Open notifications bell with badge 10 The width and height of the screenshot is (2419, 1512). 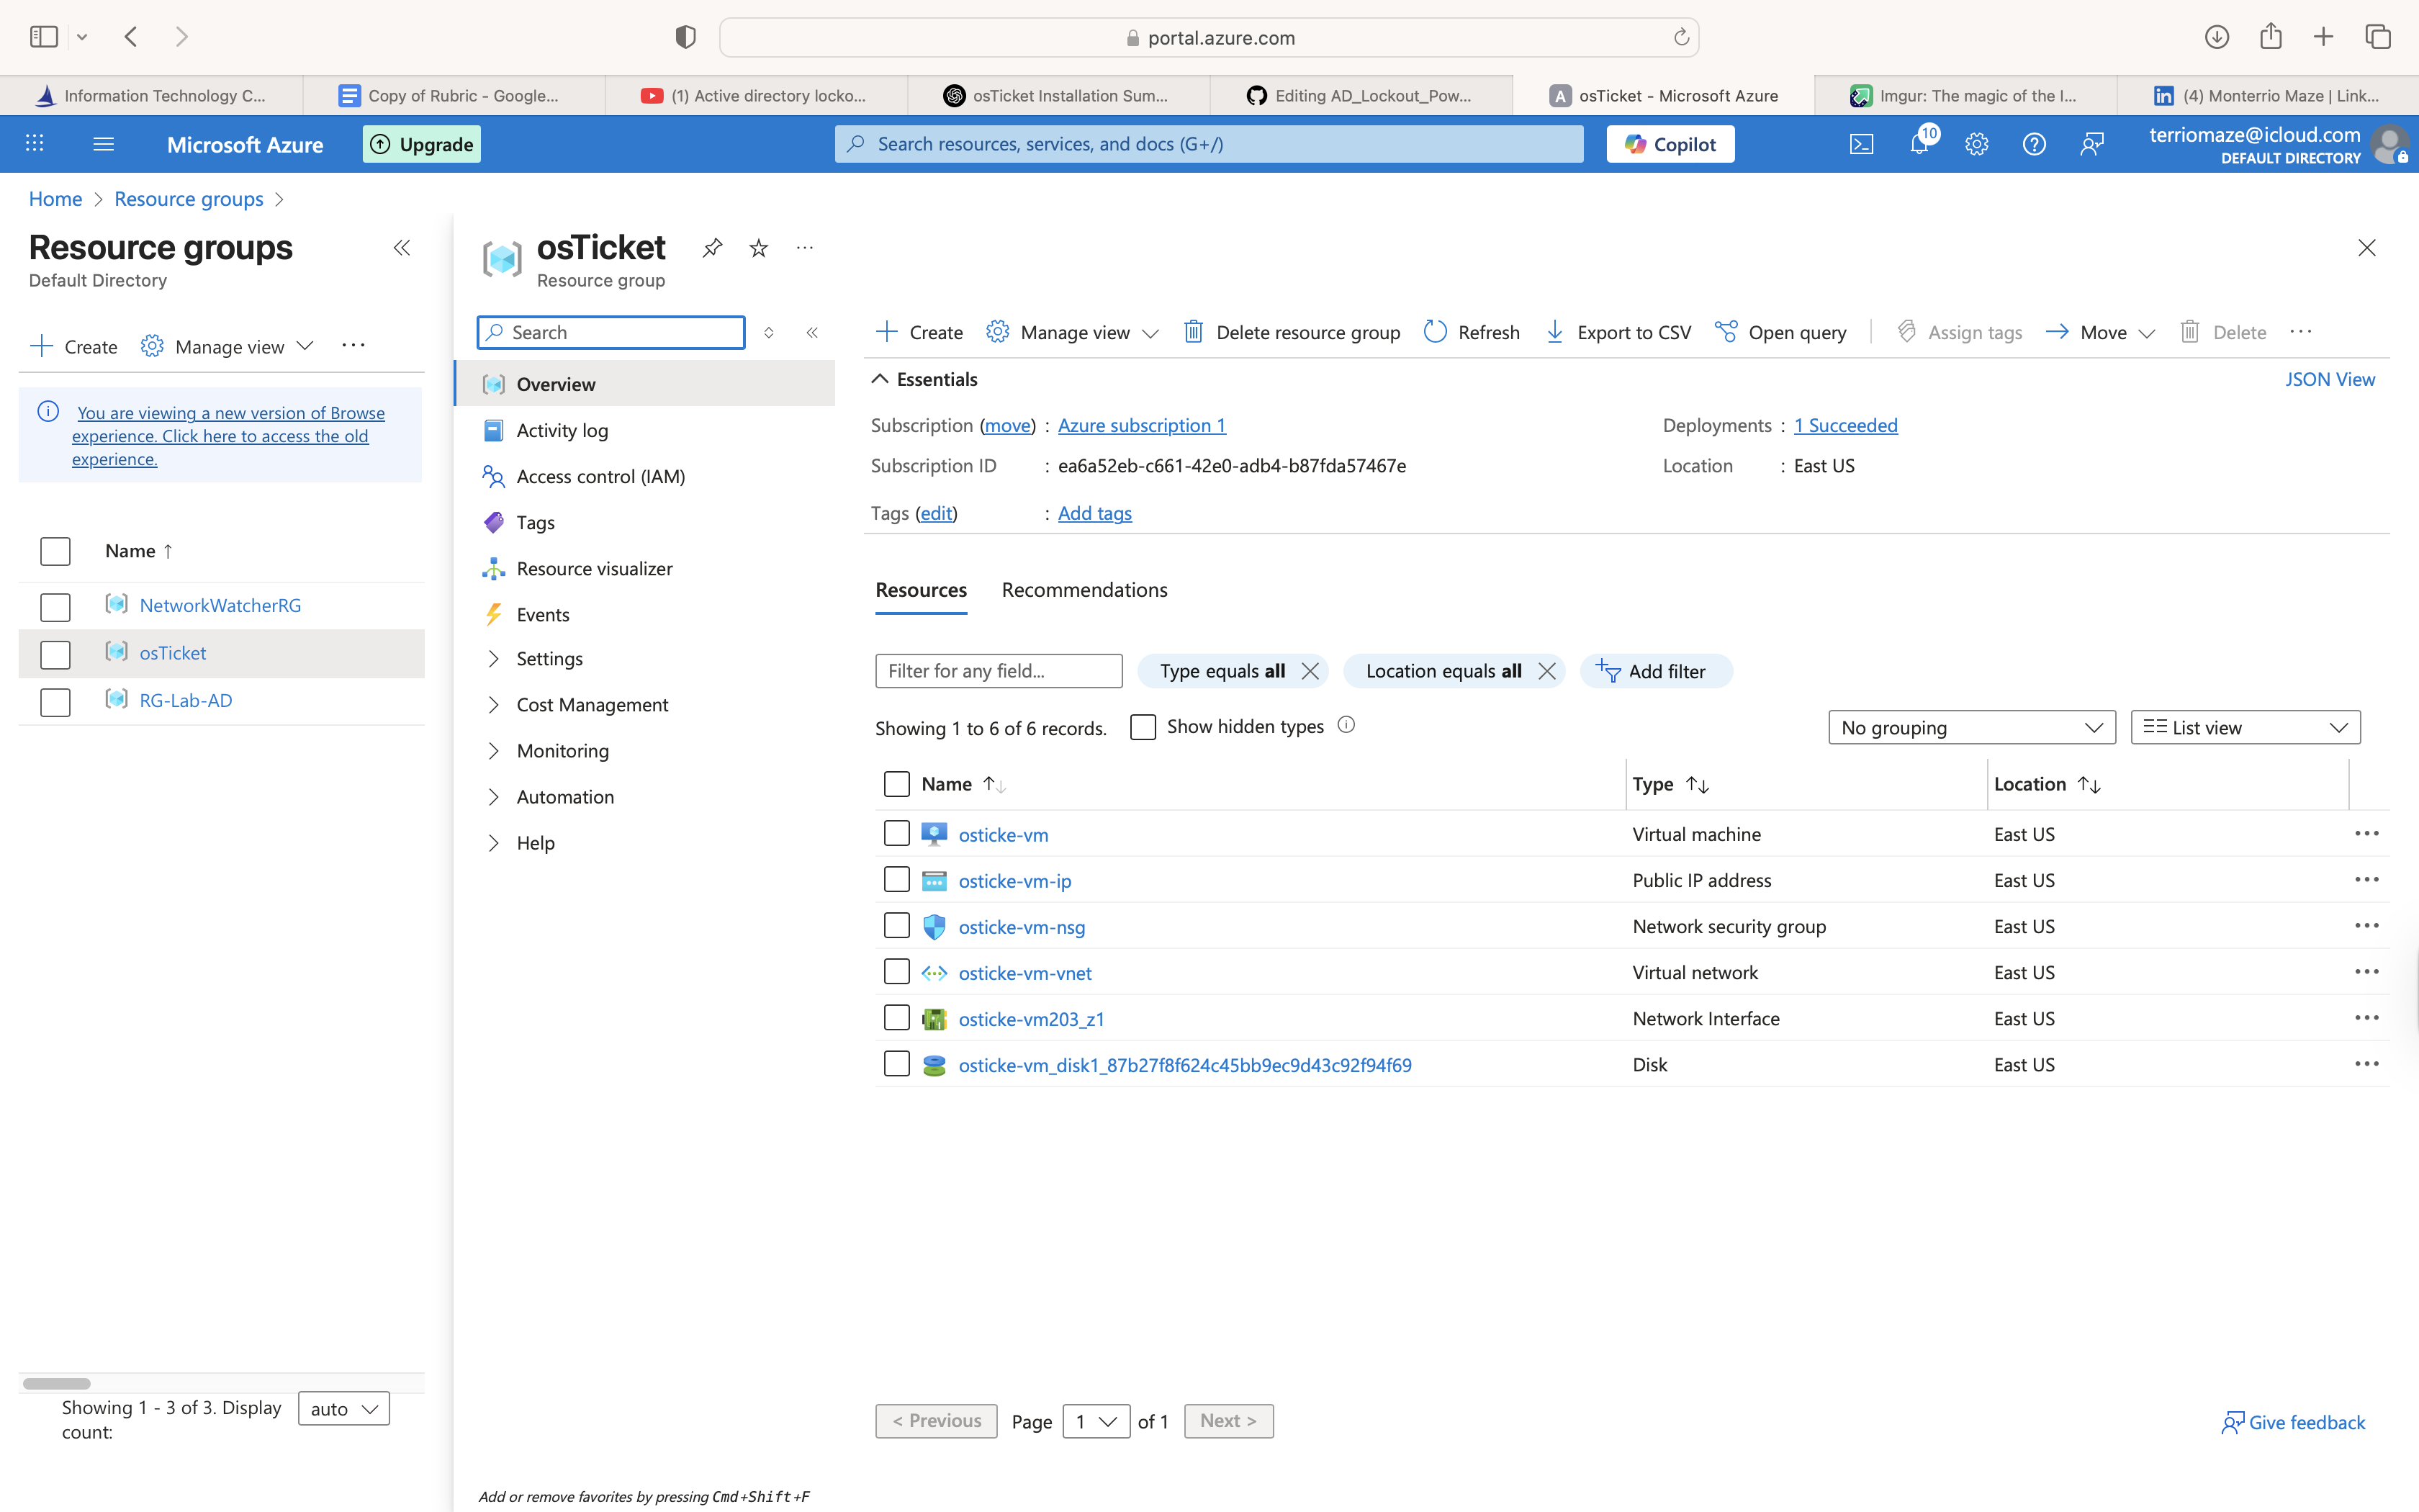(1922, 142)
